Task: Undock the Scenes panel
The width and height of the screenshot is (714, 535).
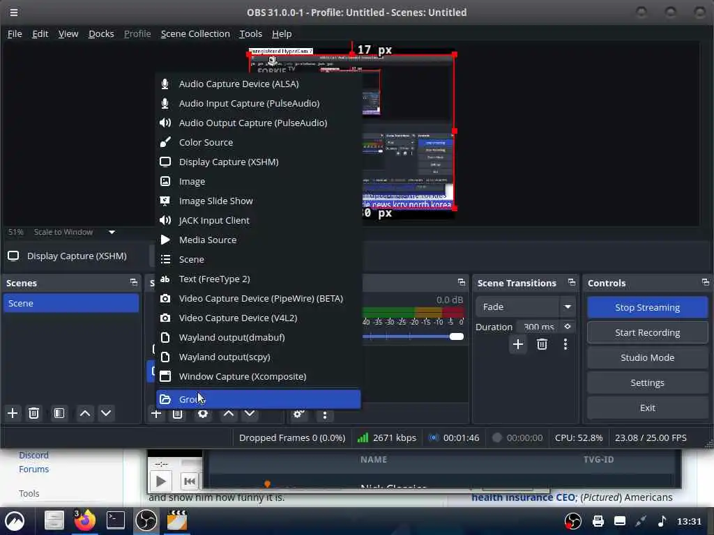Action: [133, 283]
